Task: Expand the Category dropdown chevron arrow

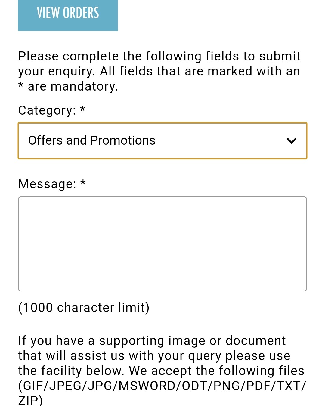Action: point(292,141)
